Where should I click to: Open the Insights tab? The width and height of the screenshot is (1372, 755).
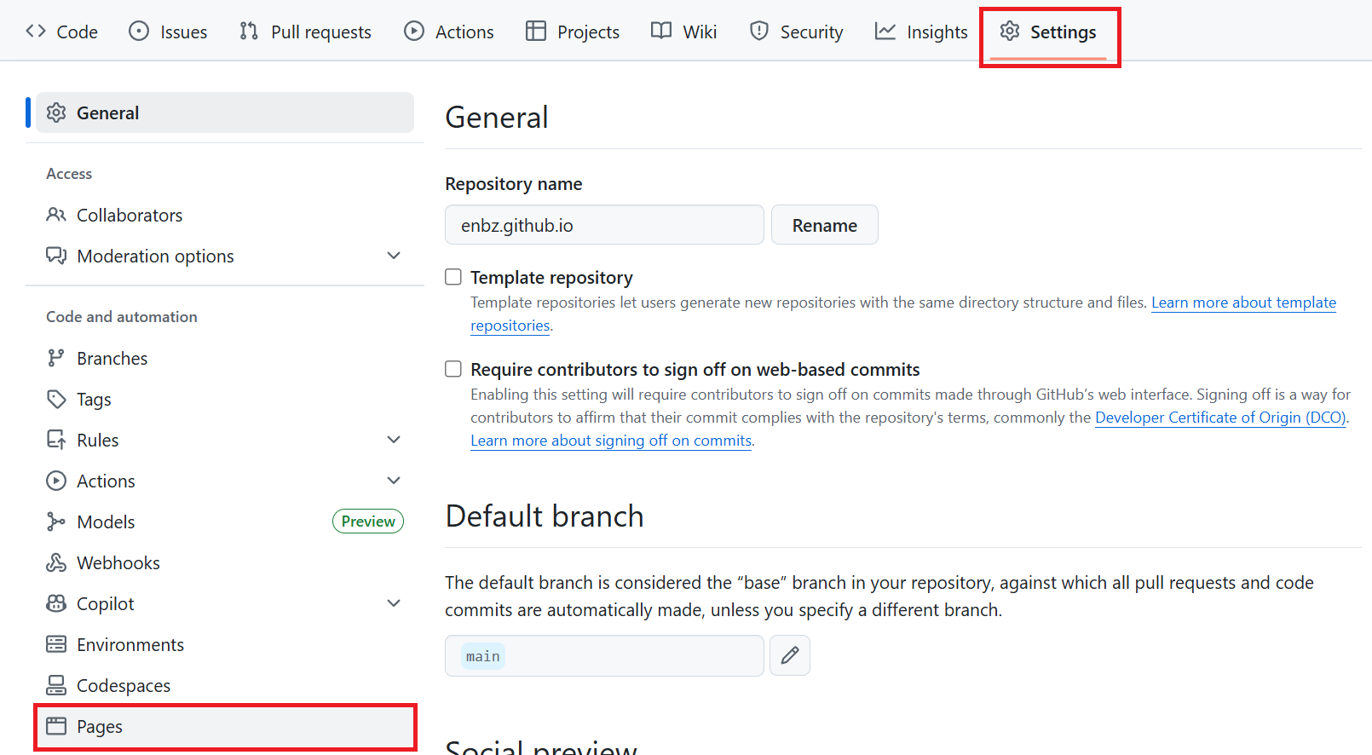[921, 32]
